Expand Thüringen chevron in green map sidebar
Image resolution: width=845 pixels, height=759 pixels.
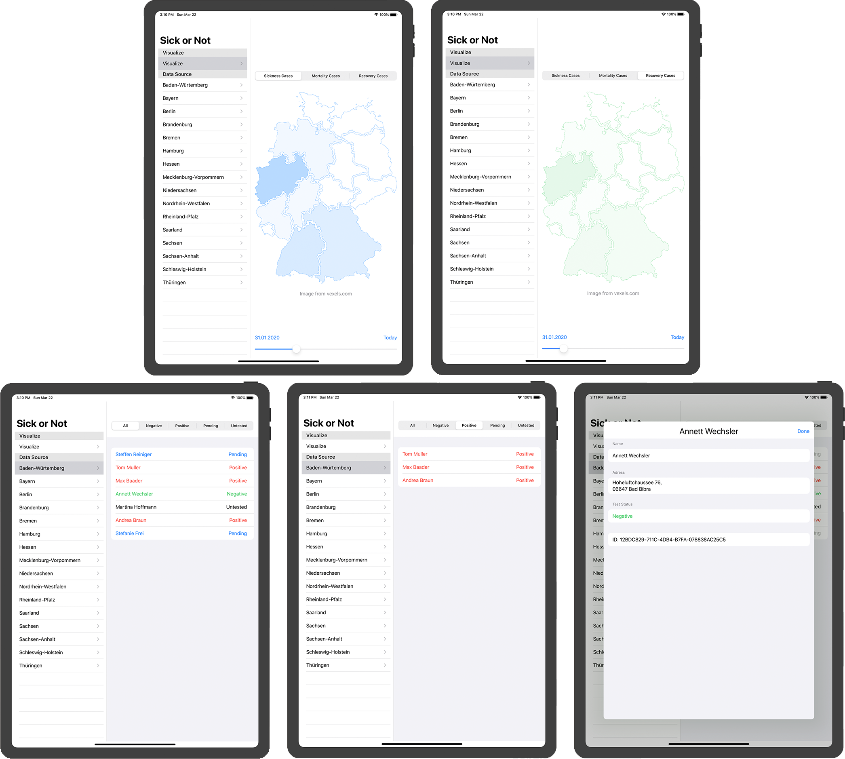(529, 282)
